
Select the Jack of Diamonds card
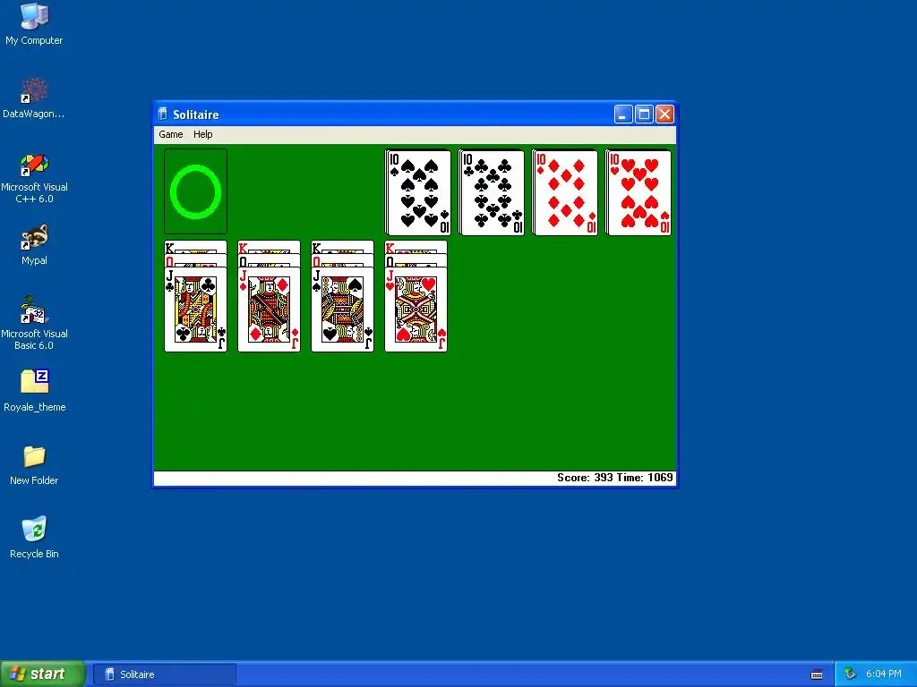269,309
